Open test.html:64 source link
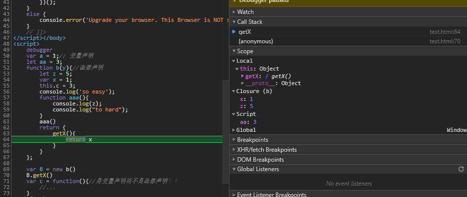This screenshot has height=197, width=467. point(445,31)
